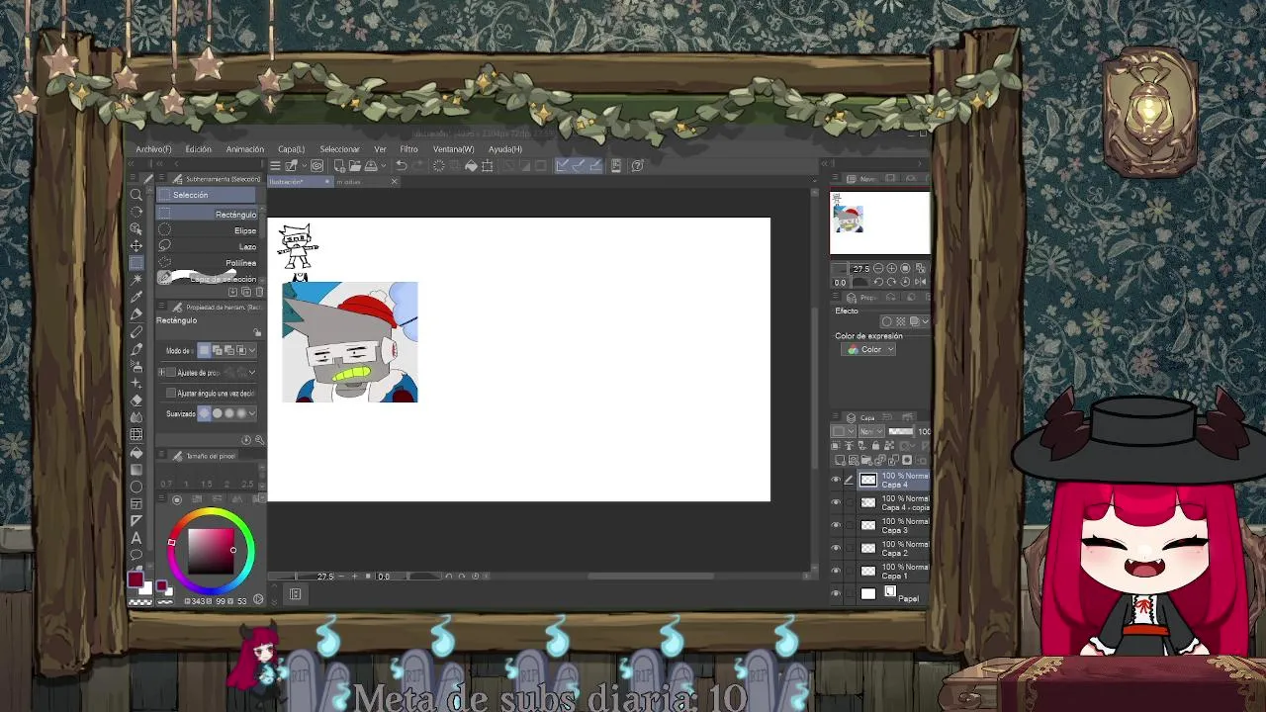The image size is (1266, 712).
Task: Open the Modo de selección dropdown arrow
Action: point(252,351)
